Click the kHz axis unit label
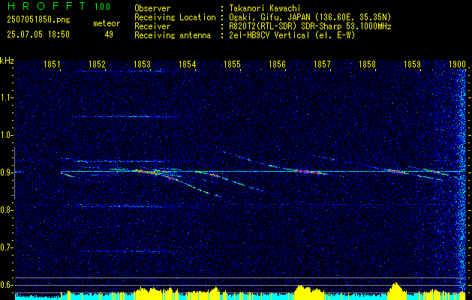The width and height of the screenshot is (472, 300). click(7, 61)
